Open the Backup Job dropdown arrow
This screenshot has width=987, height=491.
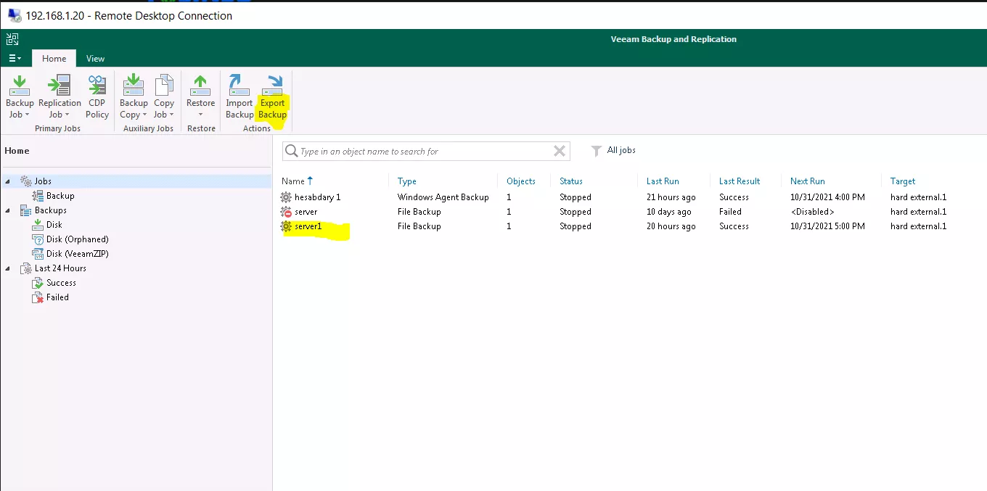(x=28, y=115)
